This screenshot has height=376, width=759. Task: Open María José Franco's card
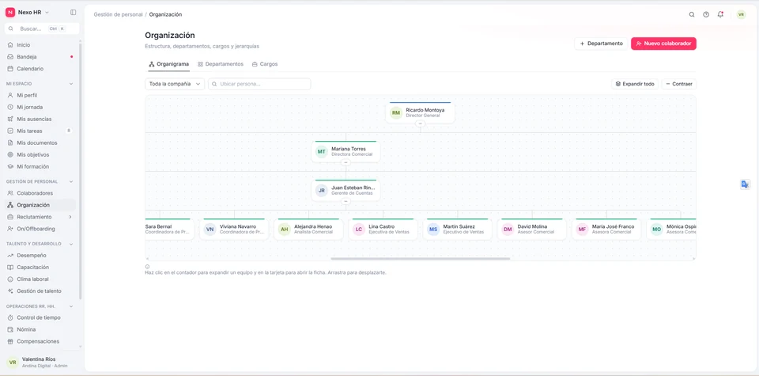(606, 230)
